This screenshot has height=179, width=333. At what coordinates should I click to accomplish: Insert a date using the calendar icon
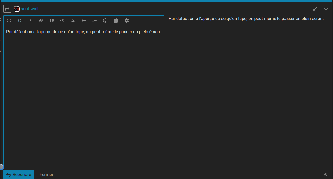click(116, 21)
